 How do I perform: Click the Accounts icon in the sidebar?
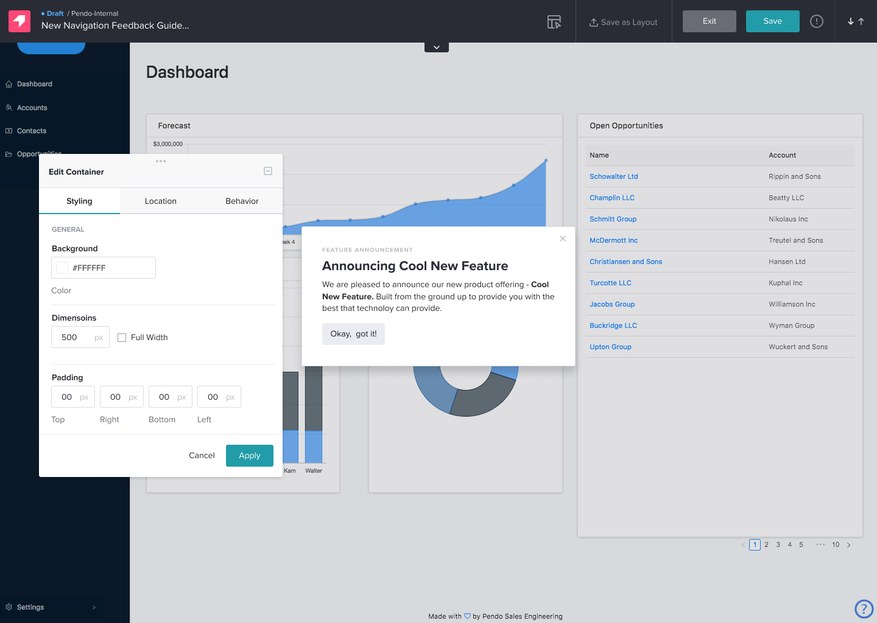(9, 107)
